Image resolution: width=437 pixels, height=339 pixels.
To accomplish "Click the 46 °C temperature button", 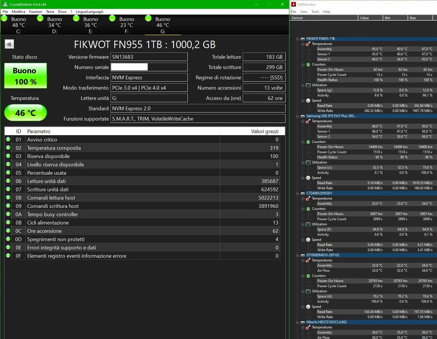I will click(25, 113).
